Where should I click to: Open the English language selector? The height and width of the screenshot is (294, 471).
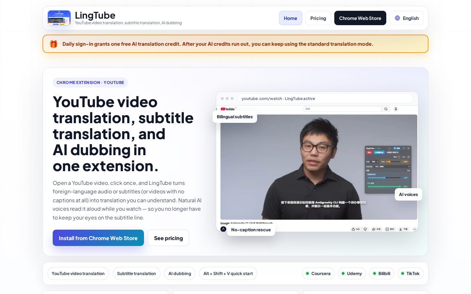[x=407, y=18]
